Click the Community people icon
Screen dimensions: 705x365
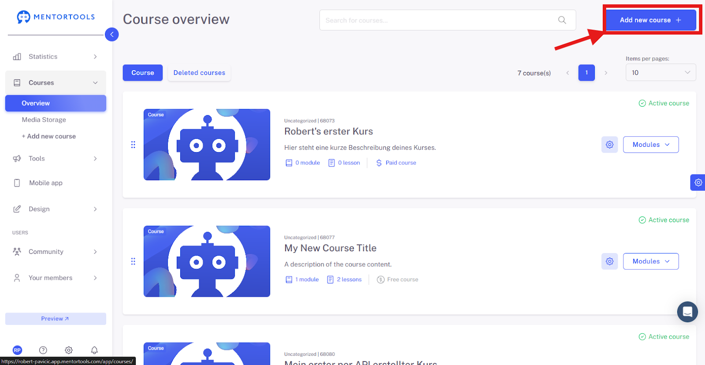tap(17, 252)
